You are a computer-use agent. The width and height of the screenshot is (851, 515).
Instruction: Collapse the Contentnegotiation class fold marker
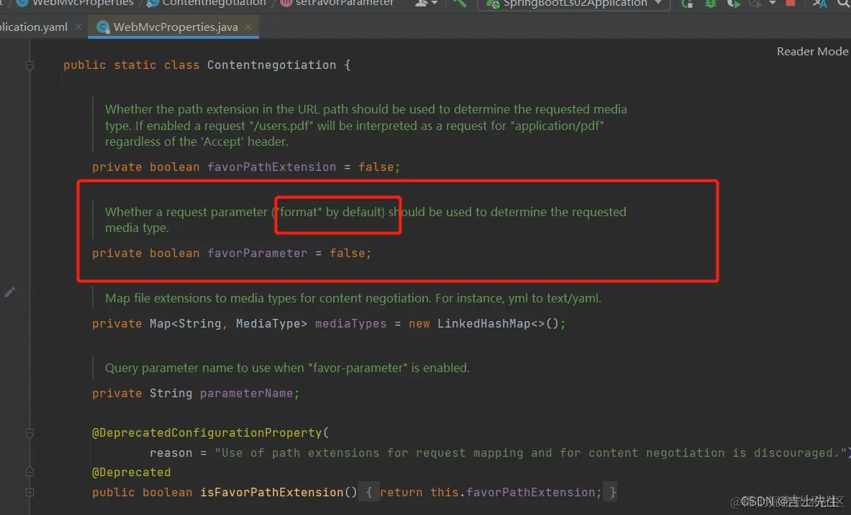29,65
